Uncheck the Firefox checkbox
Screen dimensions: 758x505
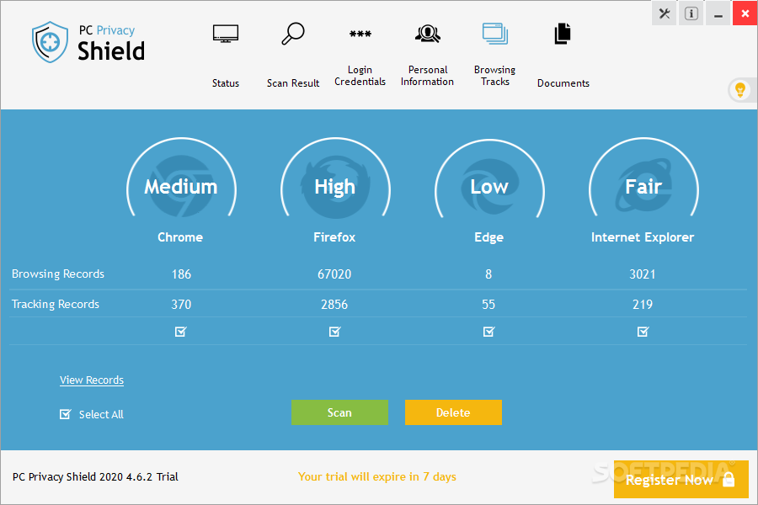pyautogui.click(x=334, y=332)
